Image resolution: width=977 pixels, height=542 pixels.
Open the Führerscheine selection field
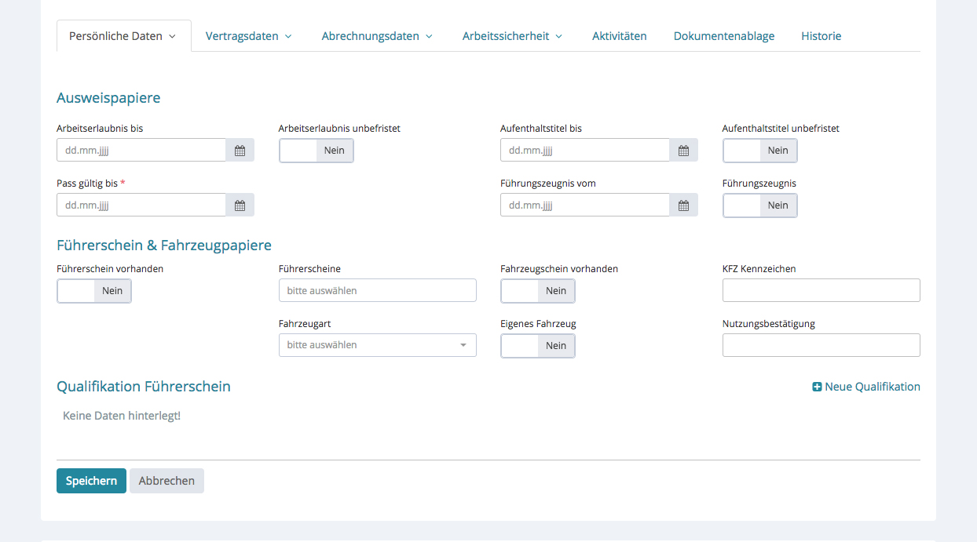(377, 290)
